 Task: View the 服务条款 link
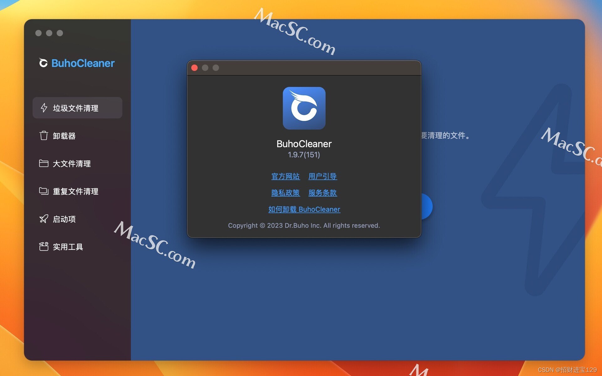323,193
